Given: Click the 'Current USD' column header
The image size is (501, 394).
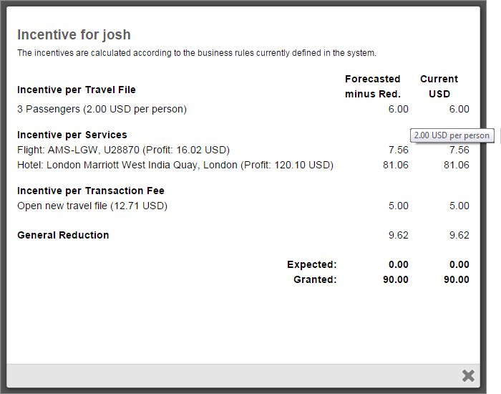Looking at the screenshot, I should (x=439, y=87).
